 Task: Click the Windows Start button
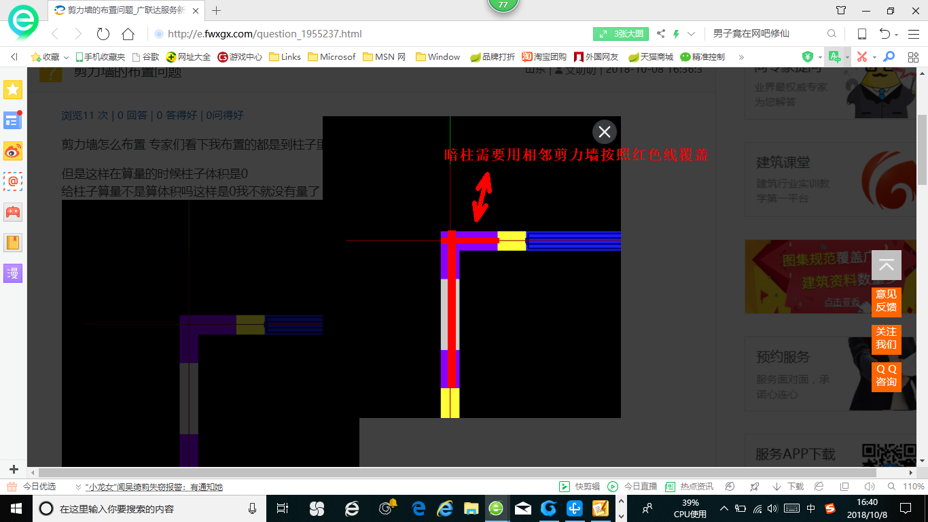(15, 508)
